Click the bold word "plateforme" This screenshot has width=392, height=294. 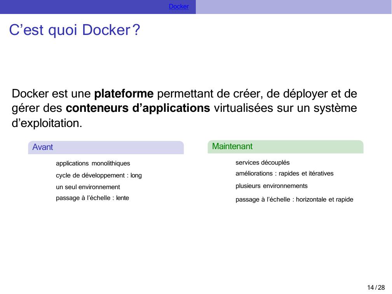[124, 94]
